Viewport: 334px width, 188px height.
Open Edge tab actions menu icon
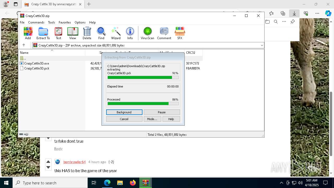coord(16,4)
